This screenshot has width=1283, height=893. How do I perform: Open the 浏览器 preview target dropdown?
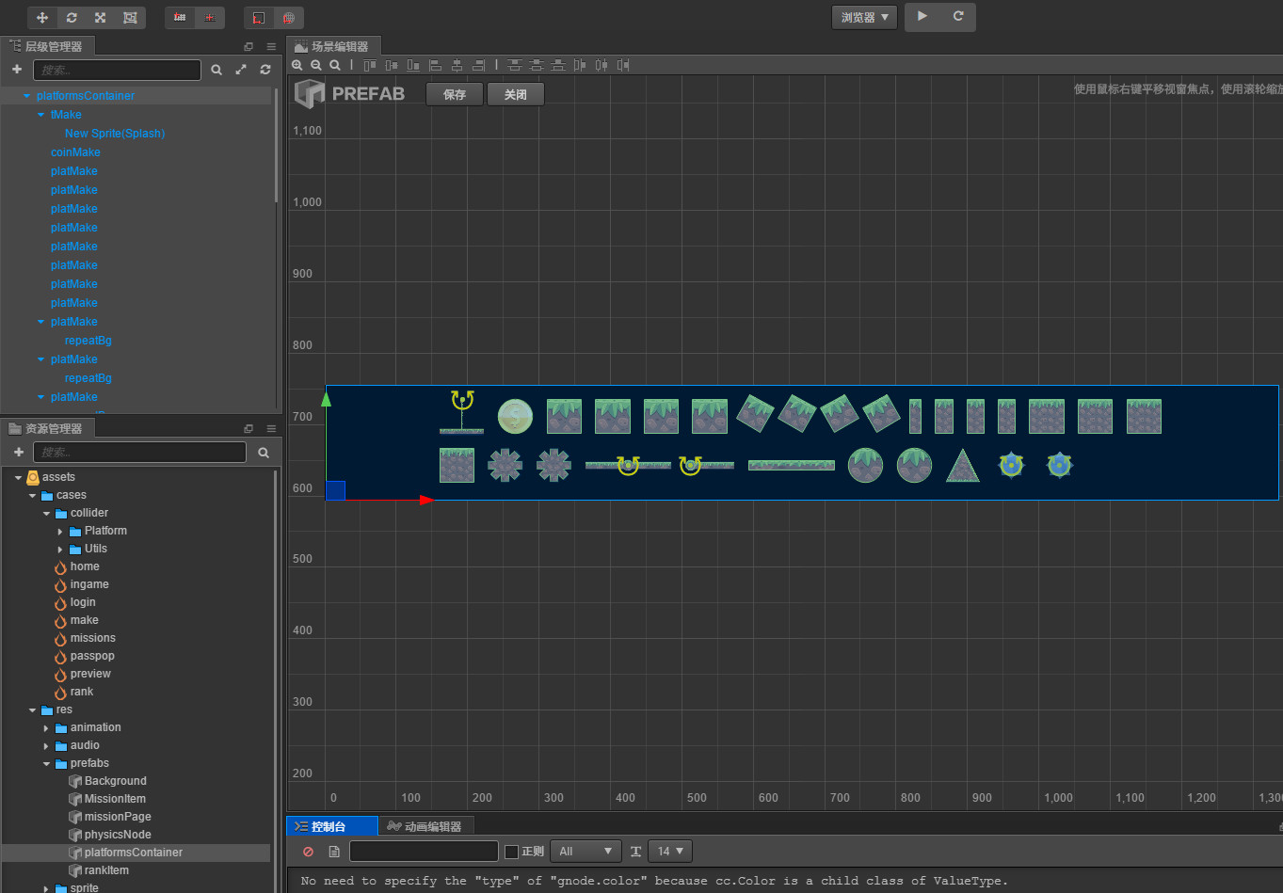pos(863,16)
